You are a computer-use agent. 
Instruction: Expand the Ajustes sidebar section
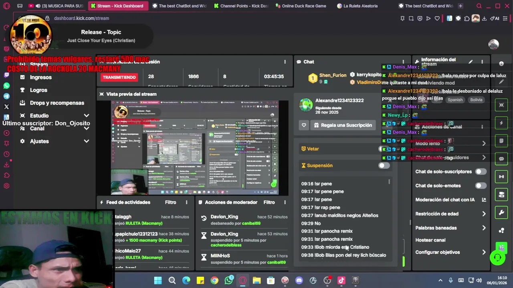[86, 141]
